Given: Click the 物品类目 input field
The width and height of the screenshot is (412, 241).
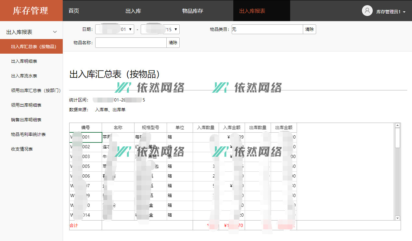Looking at the screenshot, I should click(x=267, y=29).
